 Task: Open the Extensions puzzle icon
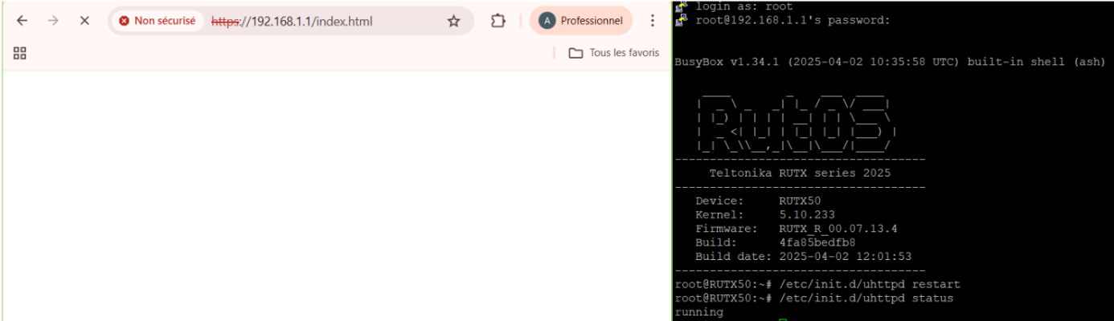tap(498, 21)
